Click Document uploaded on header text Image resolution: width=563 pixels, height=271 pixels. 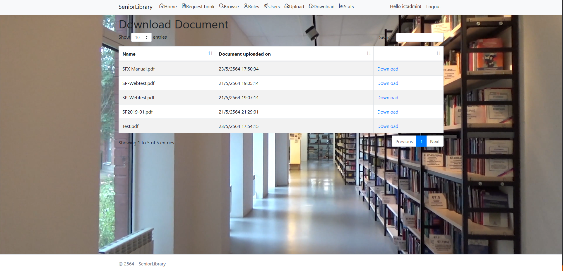click(x=245, y=54)
